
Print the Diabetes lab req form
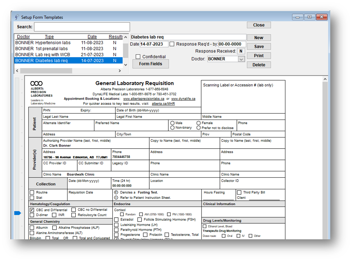pos(259,56)
